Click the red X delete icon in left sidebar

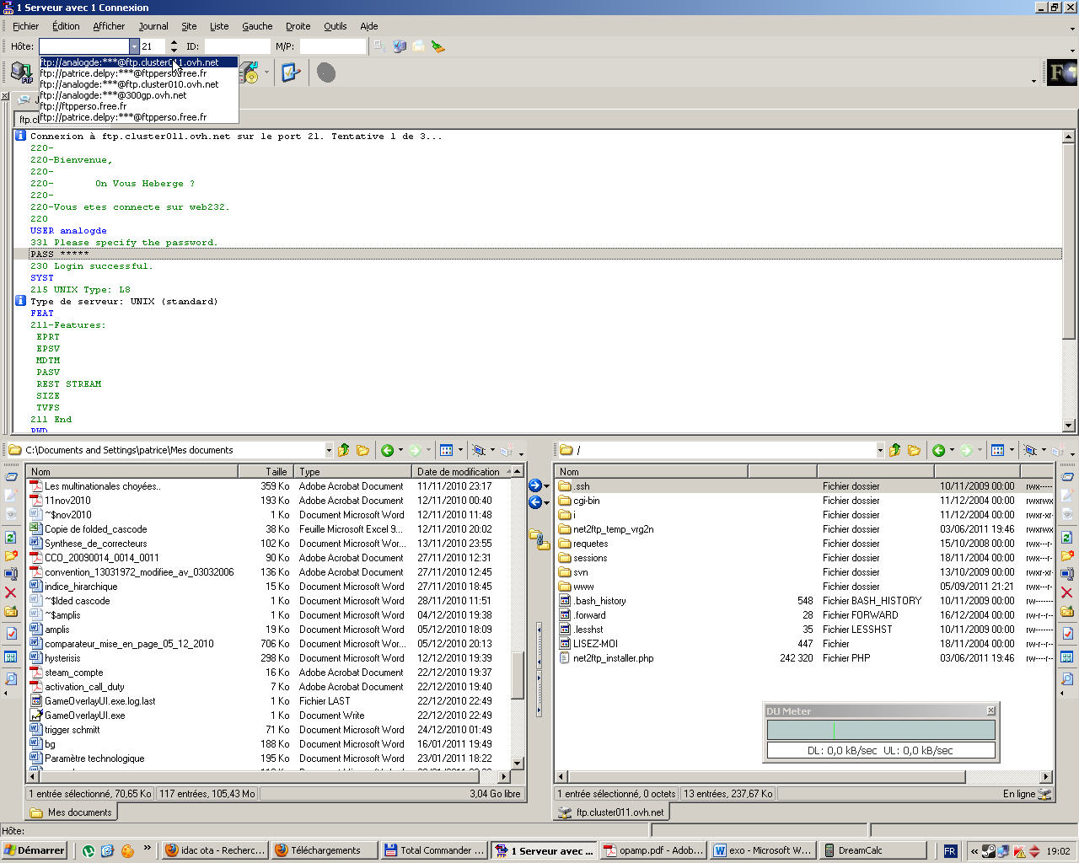point(11,593)
